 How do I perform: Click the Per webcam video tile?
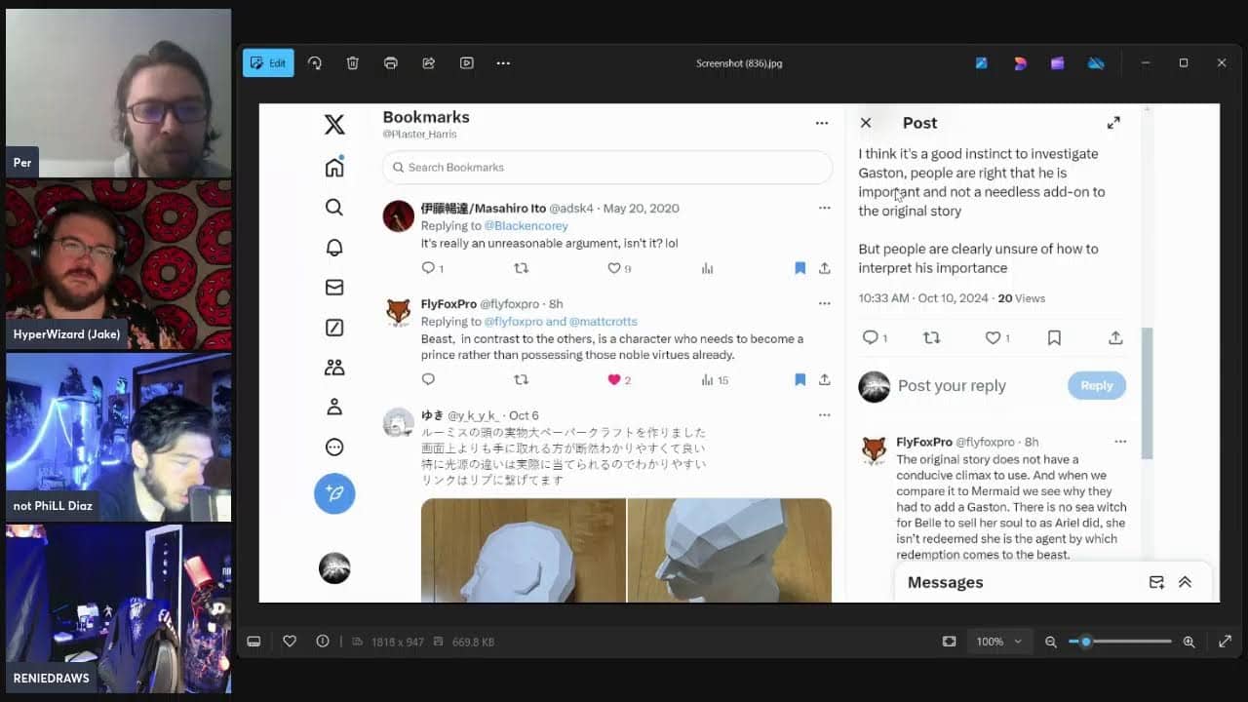118,93
